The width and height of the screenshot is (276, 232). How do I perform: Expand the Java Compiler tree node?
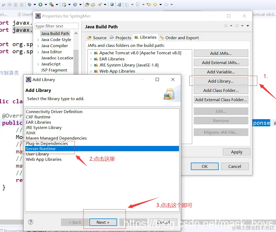tap(38, 46)
